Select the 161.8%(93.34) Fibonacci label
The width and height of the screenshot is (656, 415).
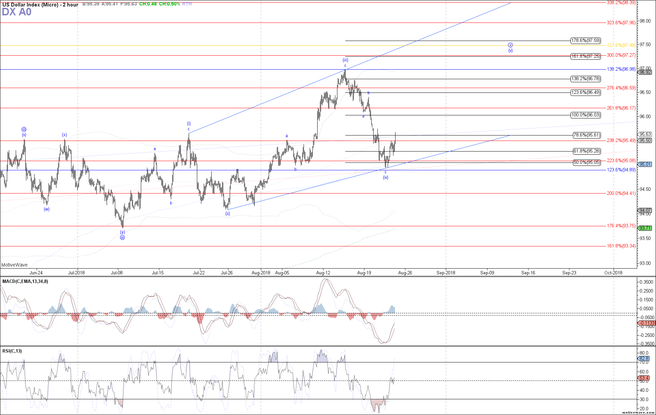point(621,246)
